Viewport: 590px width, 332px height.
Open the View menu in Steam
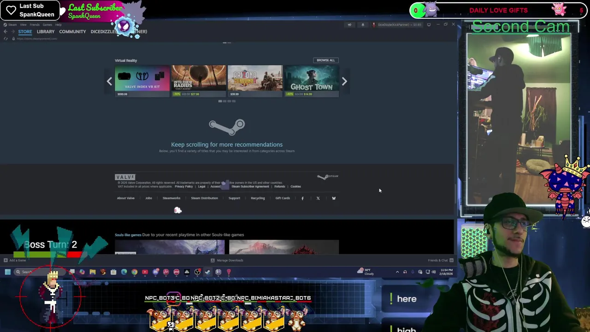23,24
